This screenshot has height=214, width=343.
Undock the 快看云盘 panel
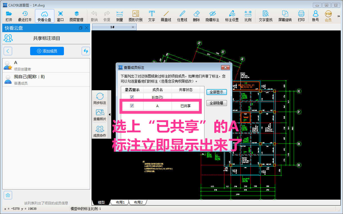81,28
